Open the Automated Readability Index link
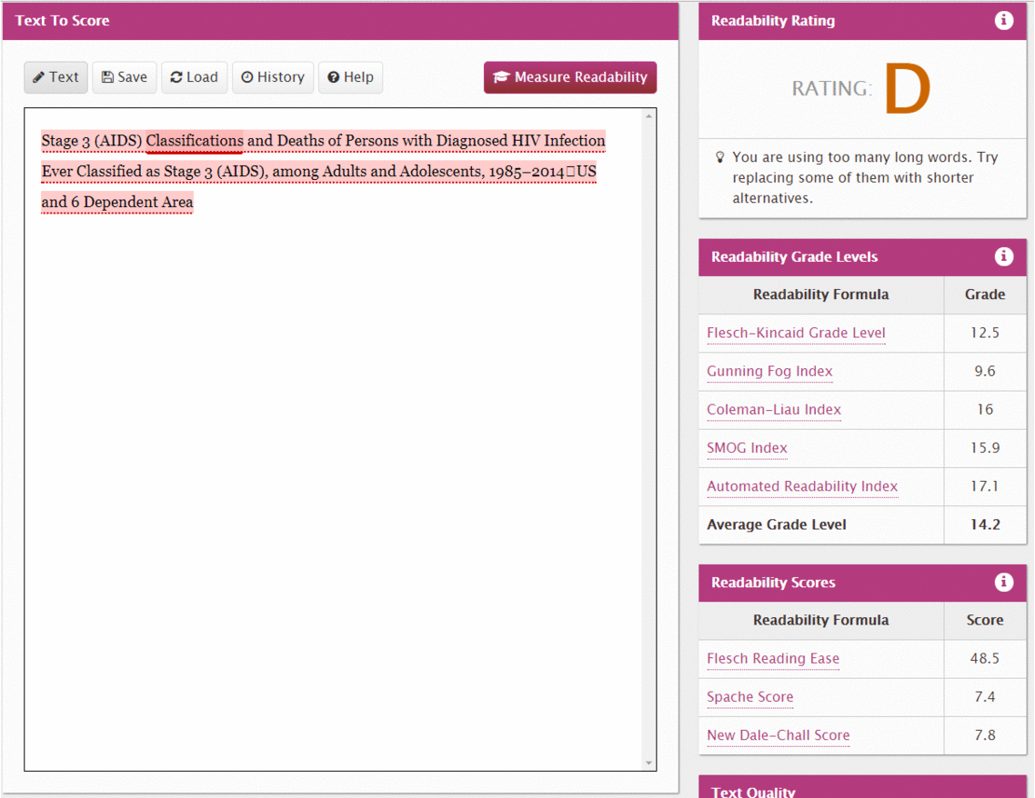The image size is (1035, 798). [x=802, y=486]
